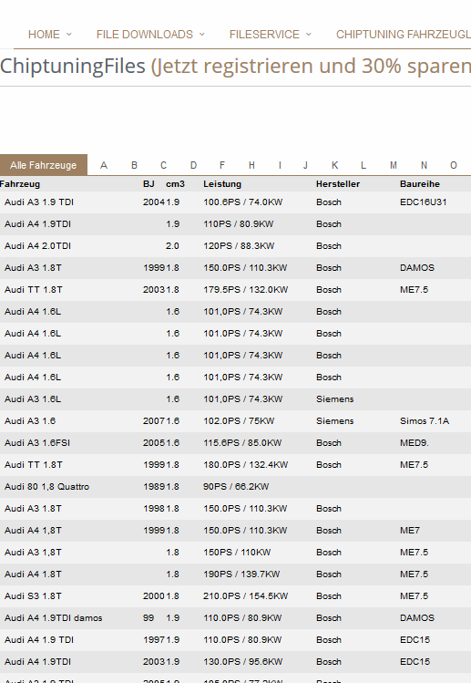Click the Hersteller column header

(x=338, y=184)
